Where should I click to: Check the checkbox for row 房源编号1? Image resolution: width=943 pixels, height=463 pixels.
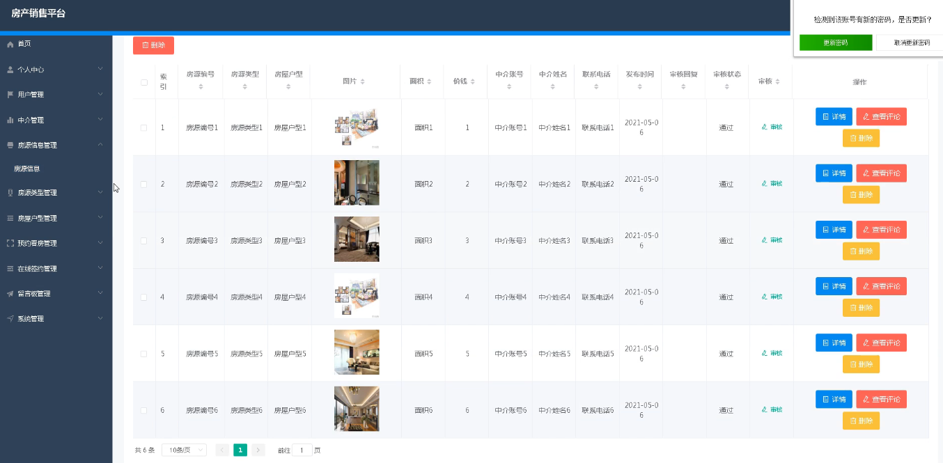point(144,127)
